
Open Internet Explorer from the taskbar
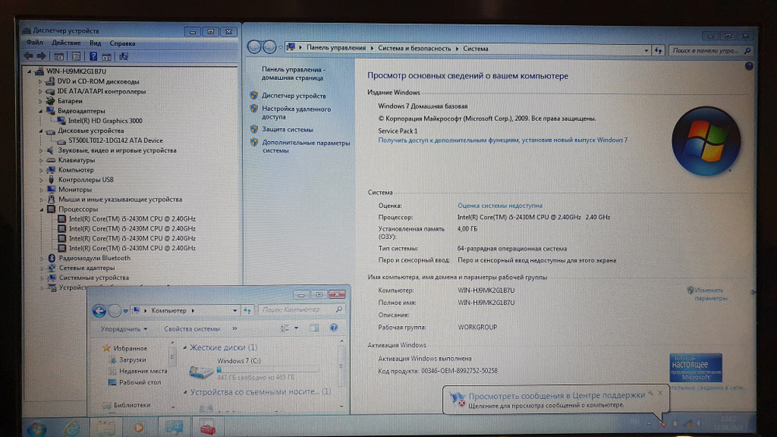pyautogui.click(x=71, y=427)
